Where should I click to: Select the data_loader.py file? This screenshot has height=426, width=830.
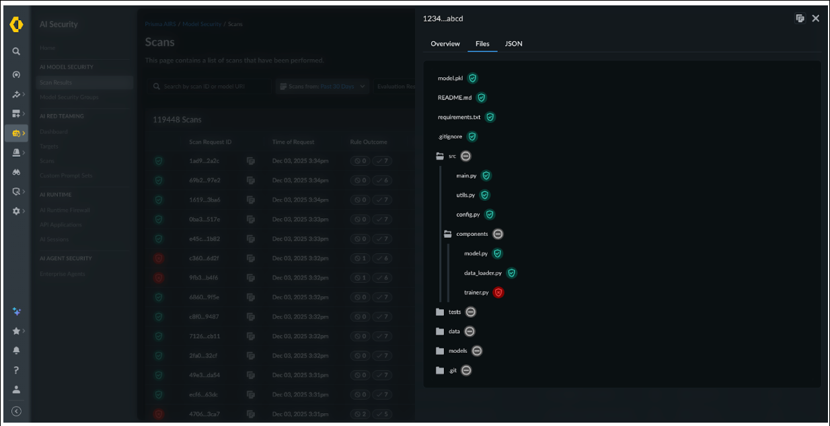point(483,273)
